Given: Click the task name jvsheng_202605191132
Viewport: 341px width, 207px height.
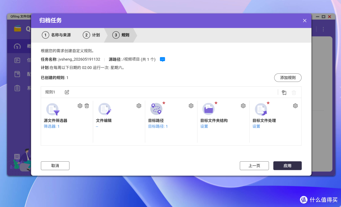Looking at the screenshot, I should pyautogui.click(x=79, y=59).
